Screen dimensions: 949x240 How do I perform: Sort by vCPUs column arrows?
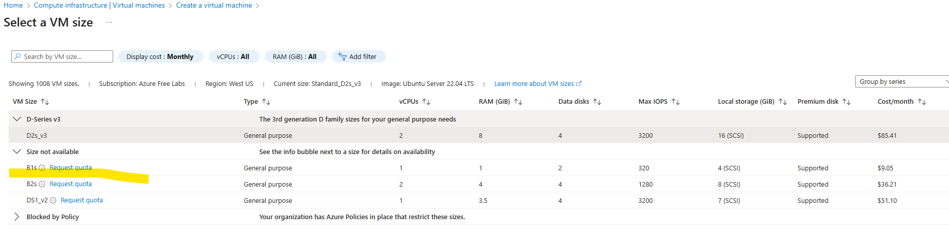tap(426, 102)
